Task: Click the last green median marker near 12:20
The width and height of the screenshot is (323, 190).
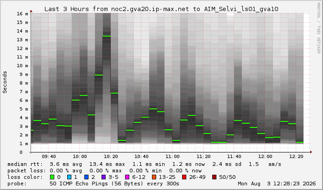Action: pos(300,142)
